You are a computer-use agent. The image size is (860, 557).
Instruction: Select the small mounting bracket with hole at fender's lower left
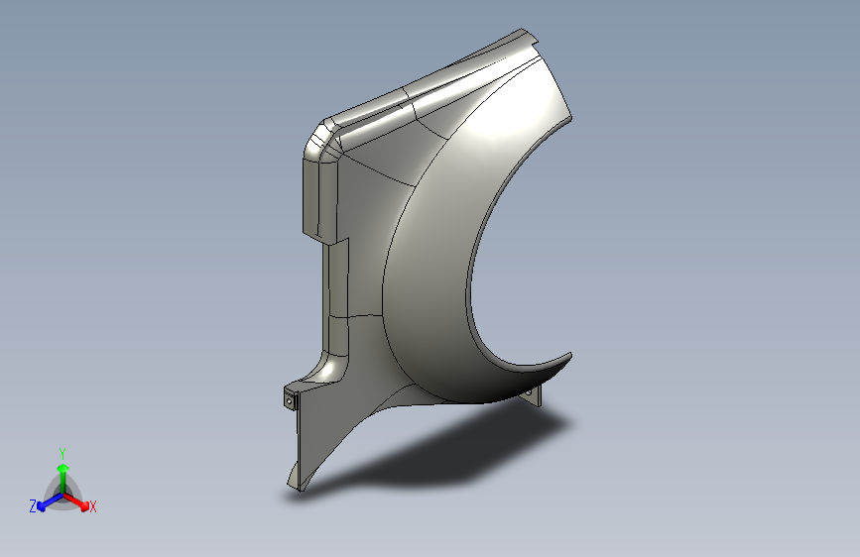click(291, 399)
